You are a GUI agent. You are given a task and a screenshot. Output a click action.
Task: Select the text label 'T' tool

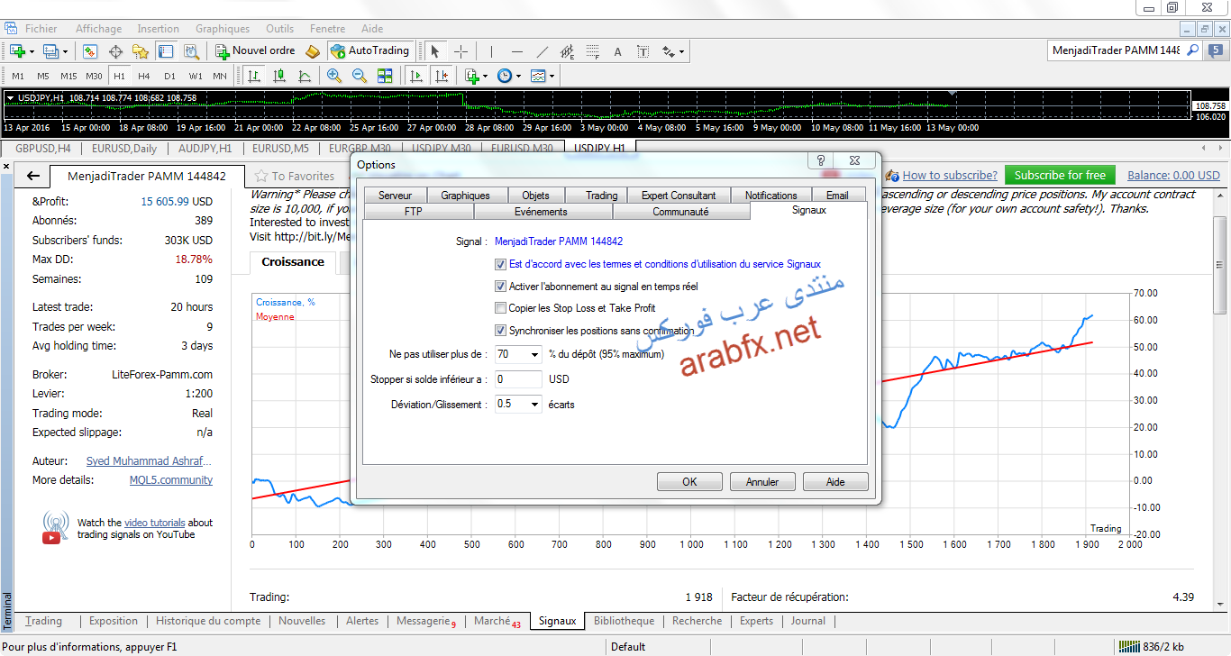(643, 51)
